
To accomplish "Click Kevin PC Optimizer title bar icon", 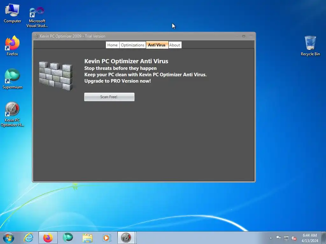I will [36, 36].
